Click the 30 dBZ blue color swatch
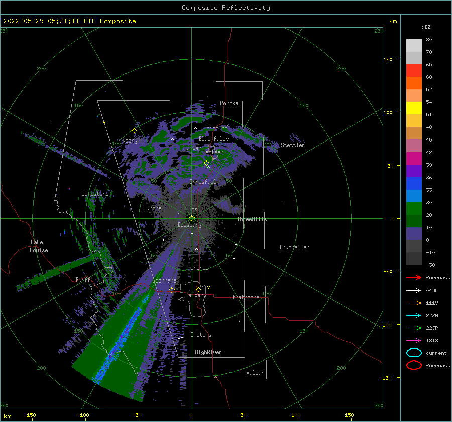 point(414,196)
